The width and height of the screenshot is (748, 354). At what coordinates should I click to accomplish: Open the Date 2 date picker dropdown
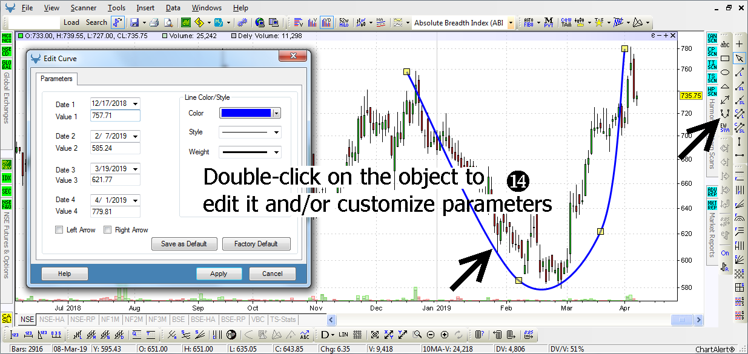click(135, 136)
